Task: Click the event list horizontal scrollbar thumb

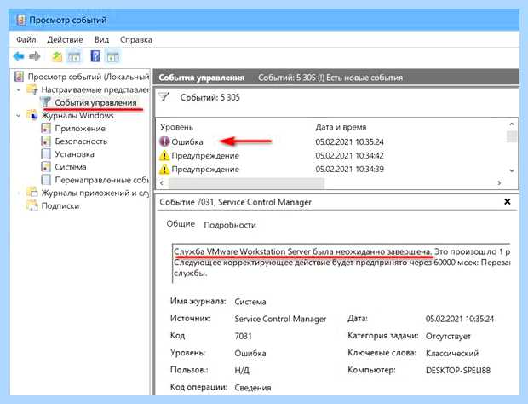Action: tap(246, 183)
